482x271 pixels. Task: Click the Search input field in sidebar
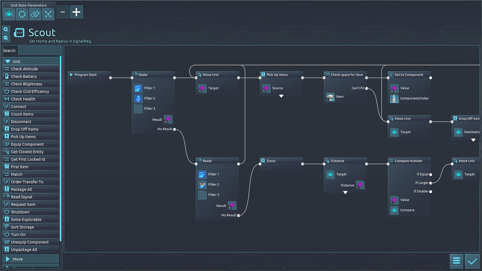point(39,50)
